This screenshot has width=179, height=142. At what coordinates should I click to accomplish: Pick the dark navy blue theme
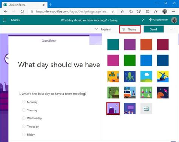163,60
